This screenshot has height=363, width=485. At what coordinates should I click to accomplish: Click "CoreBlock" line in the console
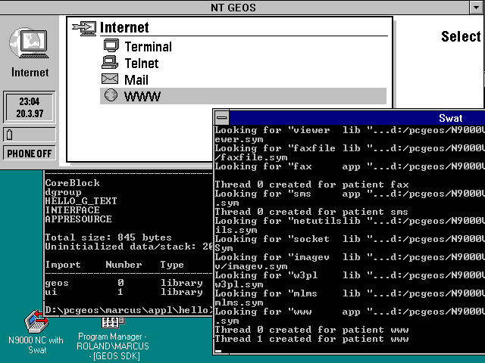coord(73,183)
